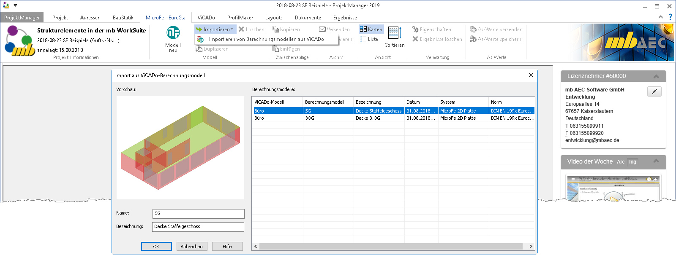This screenshot has width=676, height=255.
Task: Switch view to Karten
Action: [371, 30]
